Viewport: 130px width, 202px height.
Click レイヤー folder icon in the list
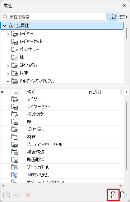click(x=15, y=99)
